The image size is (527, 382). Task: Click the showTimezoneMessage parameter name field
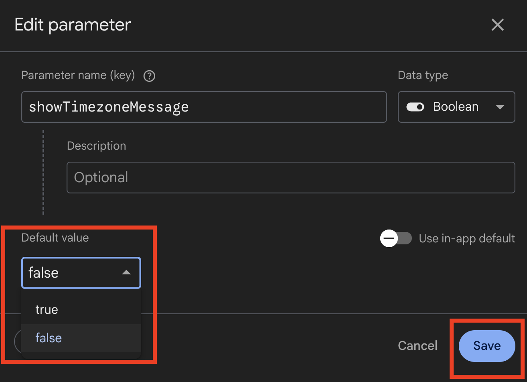tap(204, 107)
